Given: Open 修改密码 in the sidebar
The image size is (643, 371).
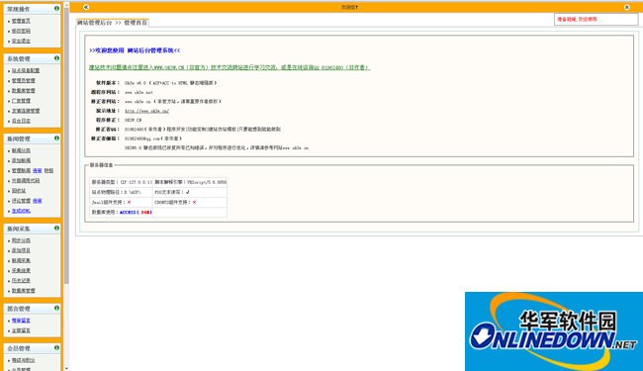Looking at the screenshot, I should coord(21,31).
